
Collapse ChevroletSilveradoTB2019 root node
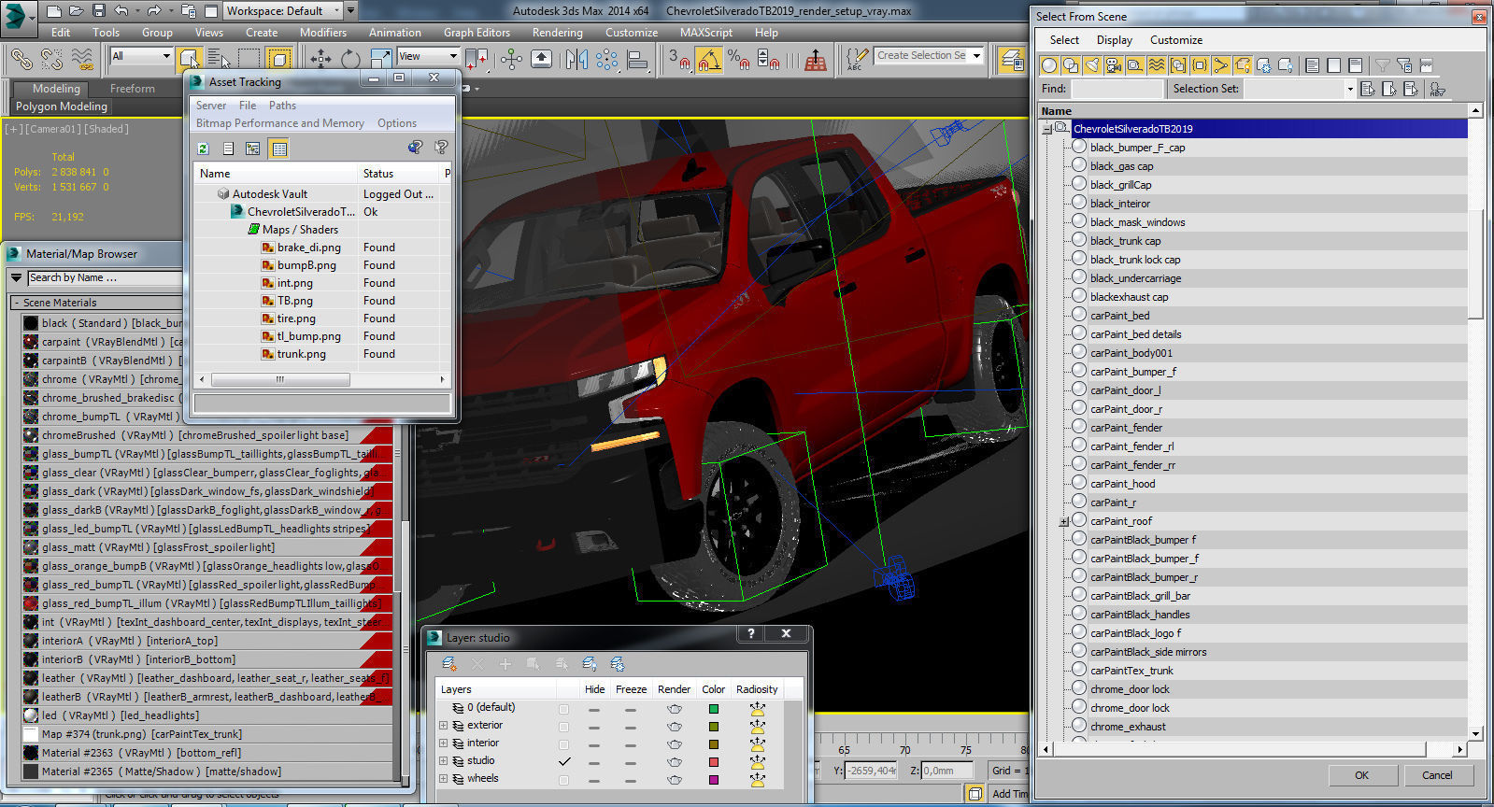click(x=1047, y=129)
